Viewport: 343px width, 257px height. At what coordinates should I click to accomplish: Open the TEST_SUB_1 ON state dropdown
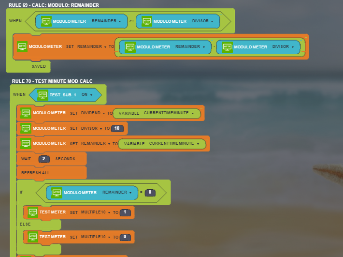(87, 95)
